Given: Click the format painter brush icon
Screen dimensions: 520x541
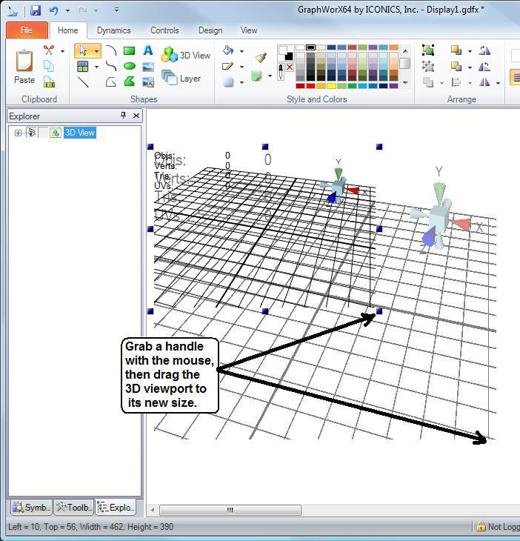Looking at the screenshot, I should [261, 56].
